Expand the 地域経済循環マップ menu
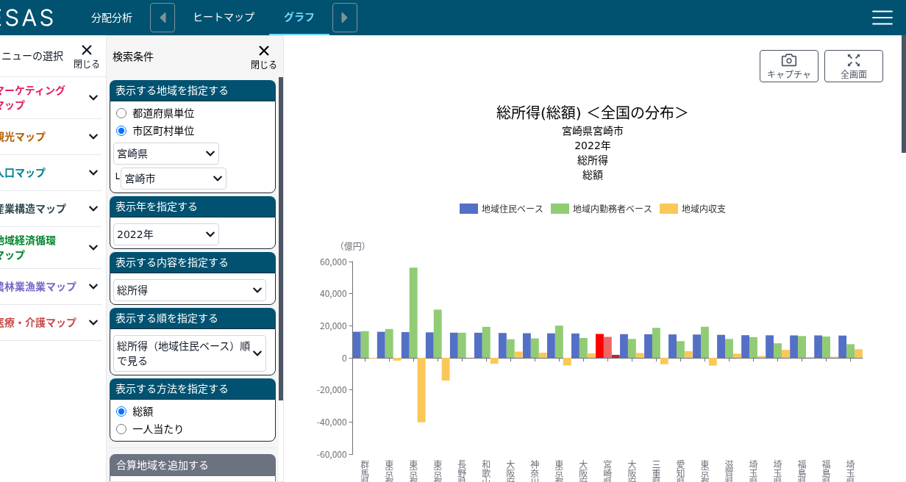 [51, 248]
